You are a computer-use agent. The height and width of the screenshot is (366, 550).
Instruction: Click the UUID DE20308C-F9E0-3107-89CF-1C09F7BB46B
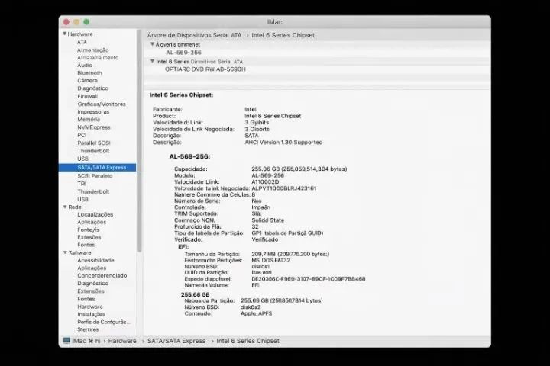[x=309, y=279]
